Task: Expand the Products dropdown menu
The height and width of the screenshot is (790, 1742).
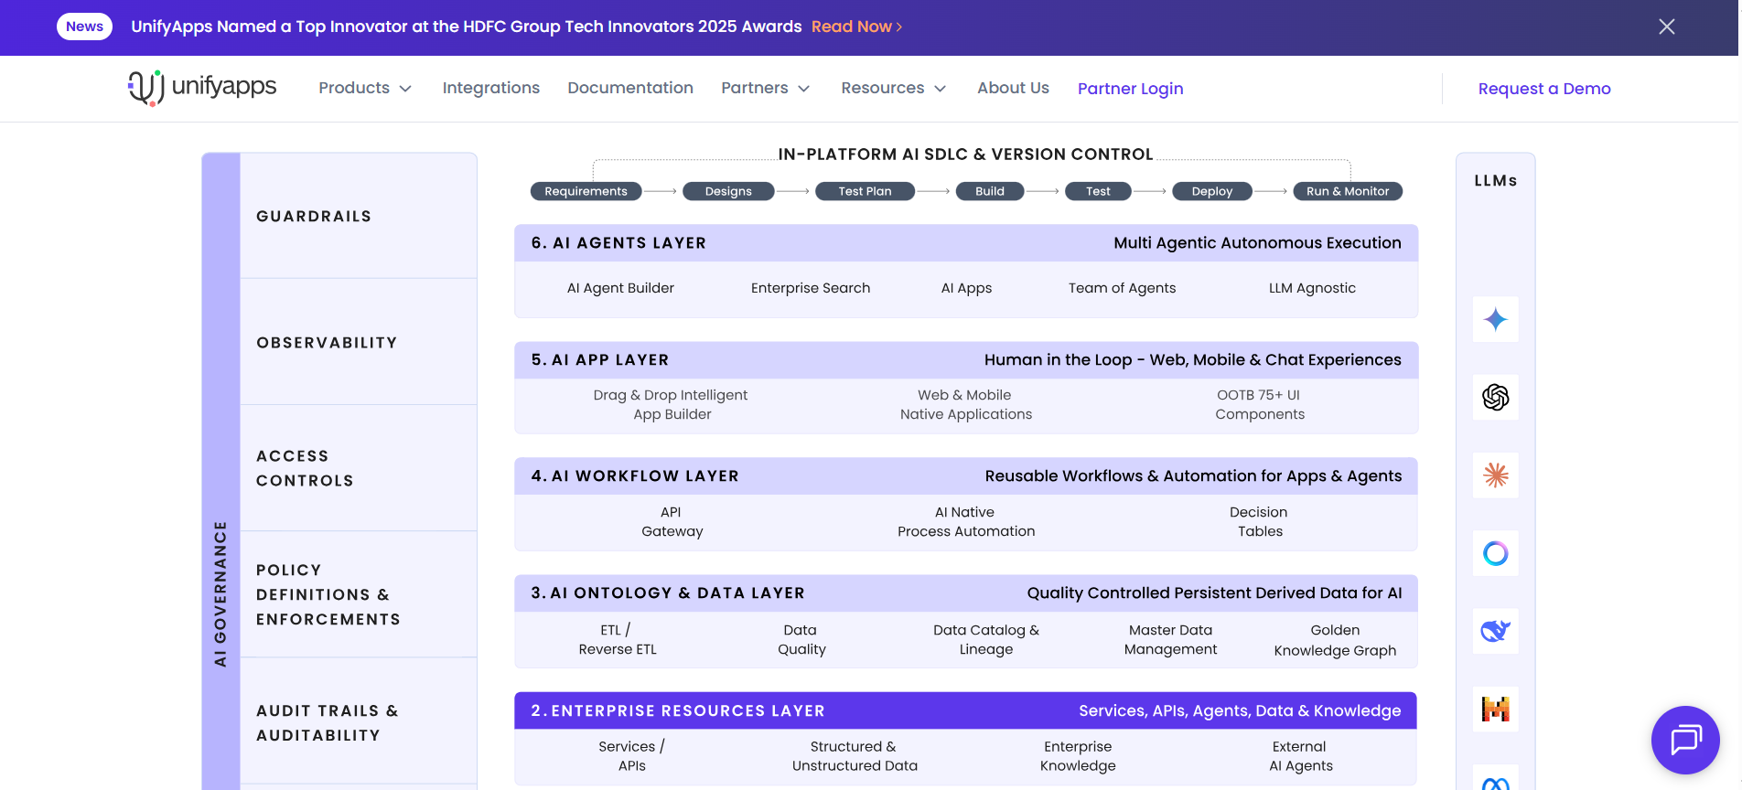Action: 364,88
